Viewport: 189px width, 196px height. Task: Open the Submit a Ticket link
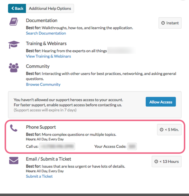(x=39, y=176)
